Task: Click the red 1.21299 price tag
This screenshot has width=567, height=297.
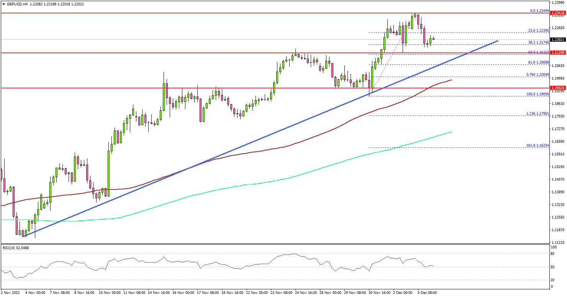Action: [x=557, y=53]
